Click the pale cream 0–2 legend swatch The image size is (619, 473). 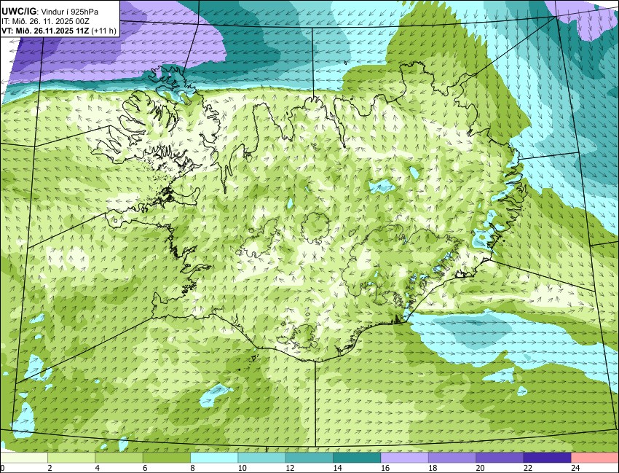[x=24, y=458]
